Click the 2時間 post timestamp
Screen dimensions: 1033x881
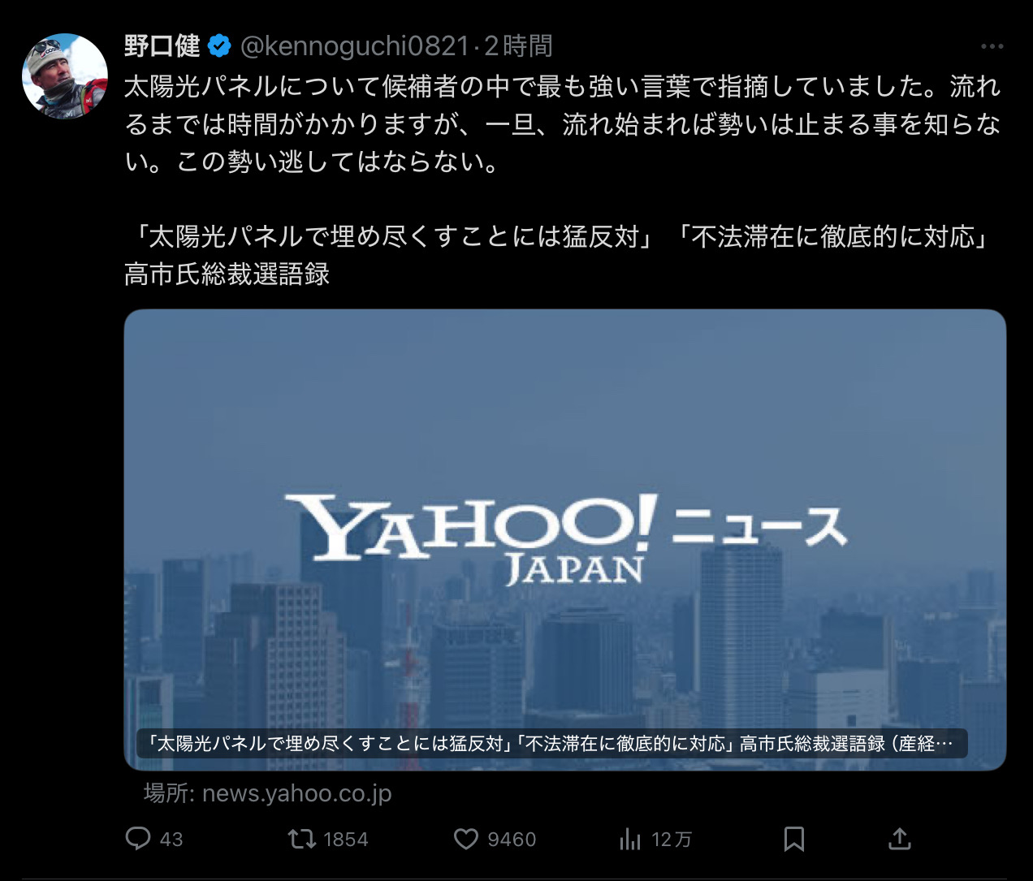518,46
